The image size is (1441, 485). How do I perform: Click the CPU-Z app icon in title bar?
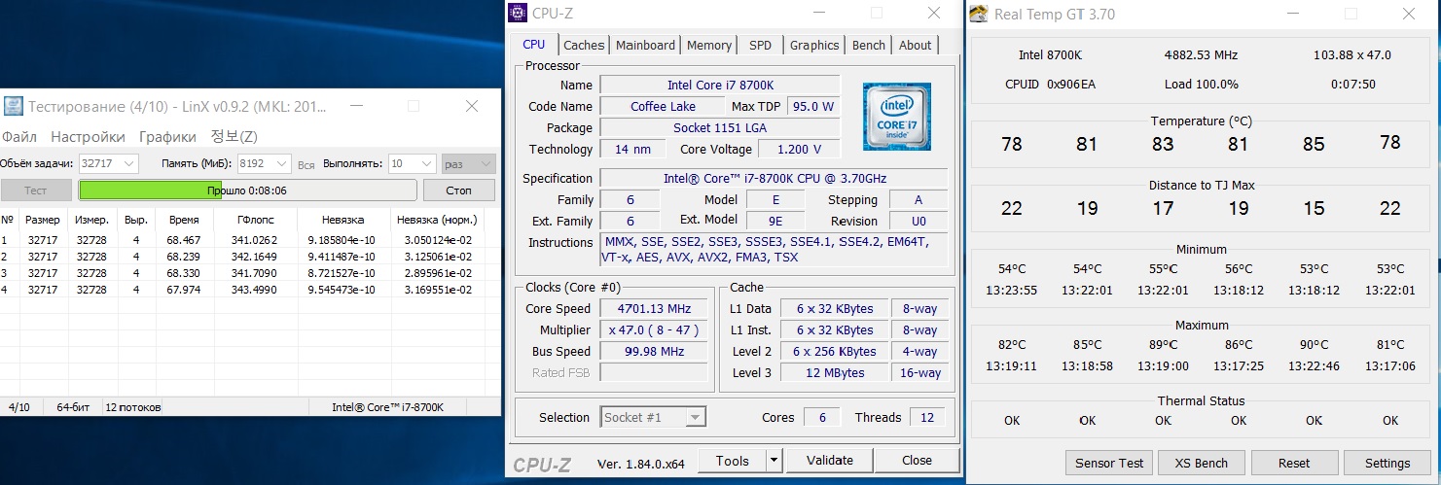519,14
